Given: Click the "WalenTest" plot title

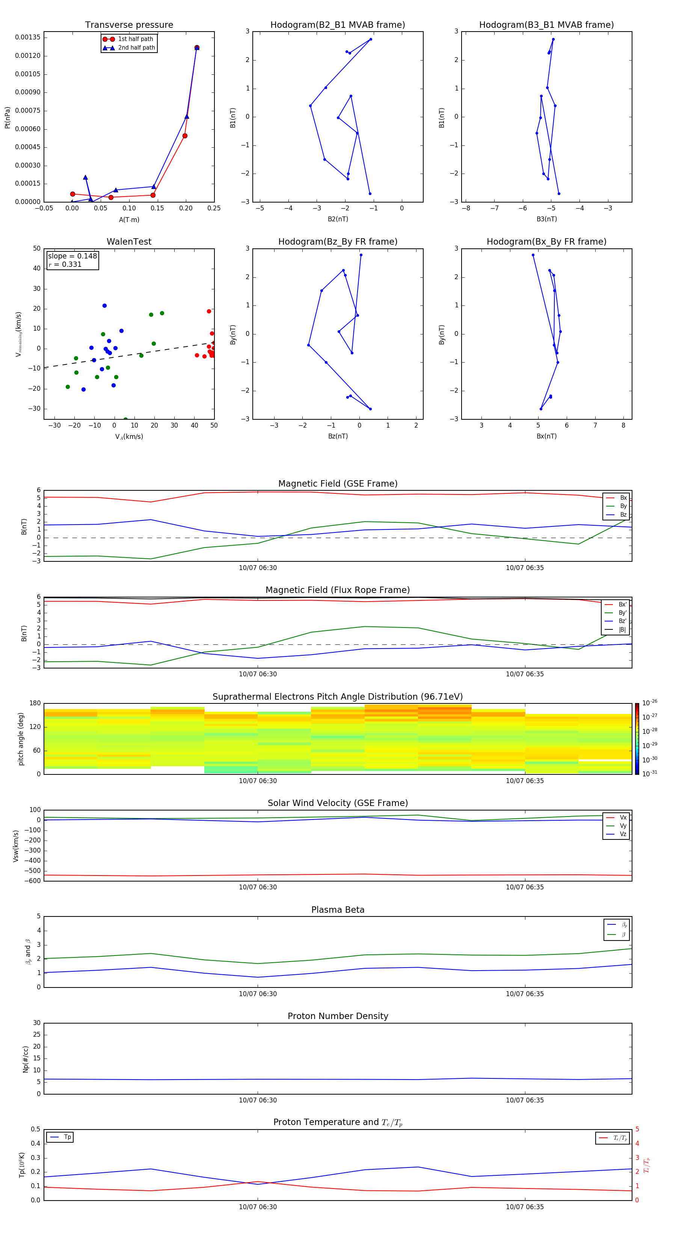Looking at the screenshot, I should 129,242.
